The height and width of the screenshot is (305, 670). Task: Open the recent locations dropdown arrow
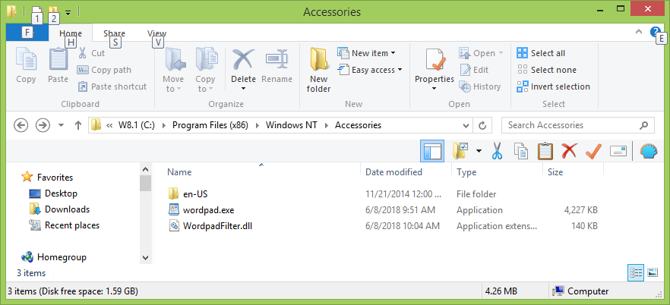[x=61, y=125]
